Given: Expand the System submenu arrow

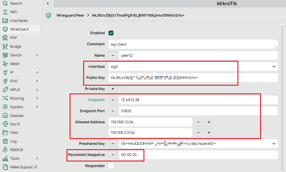Looking at the screenshot, I should point(37,107).
